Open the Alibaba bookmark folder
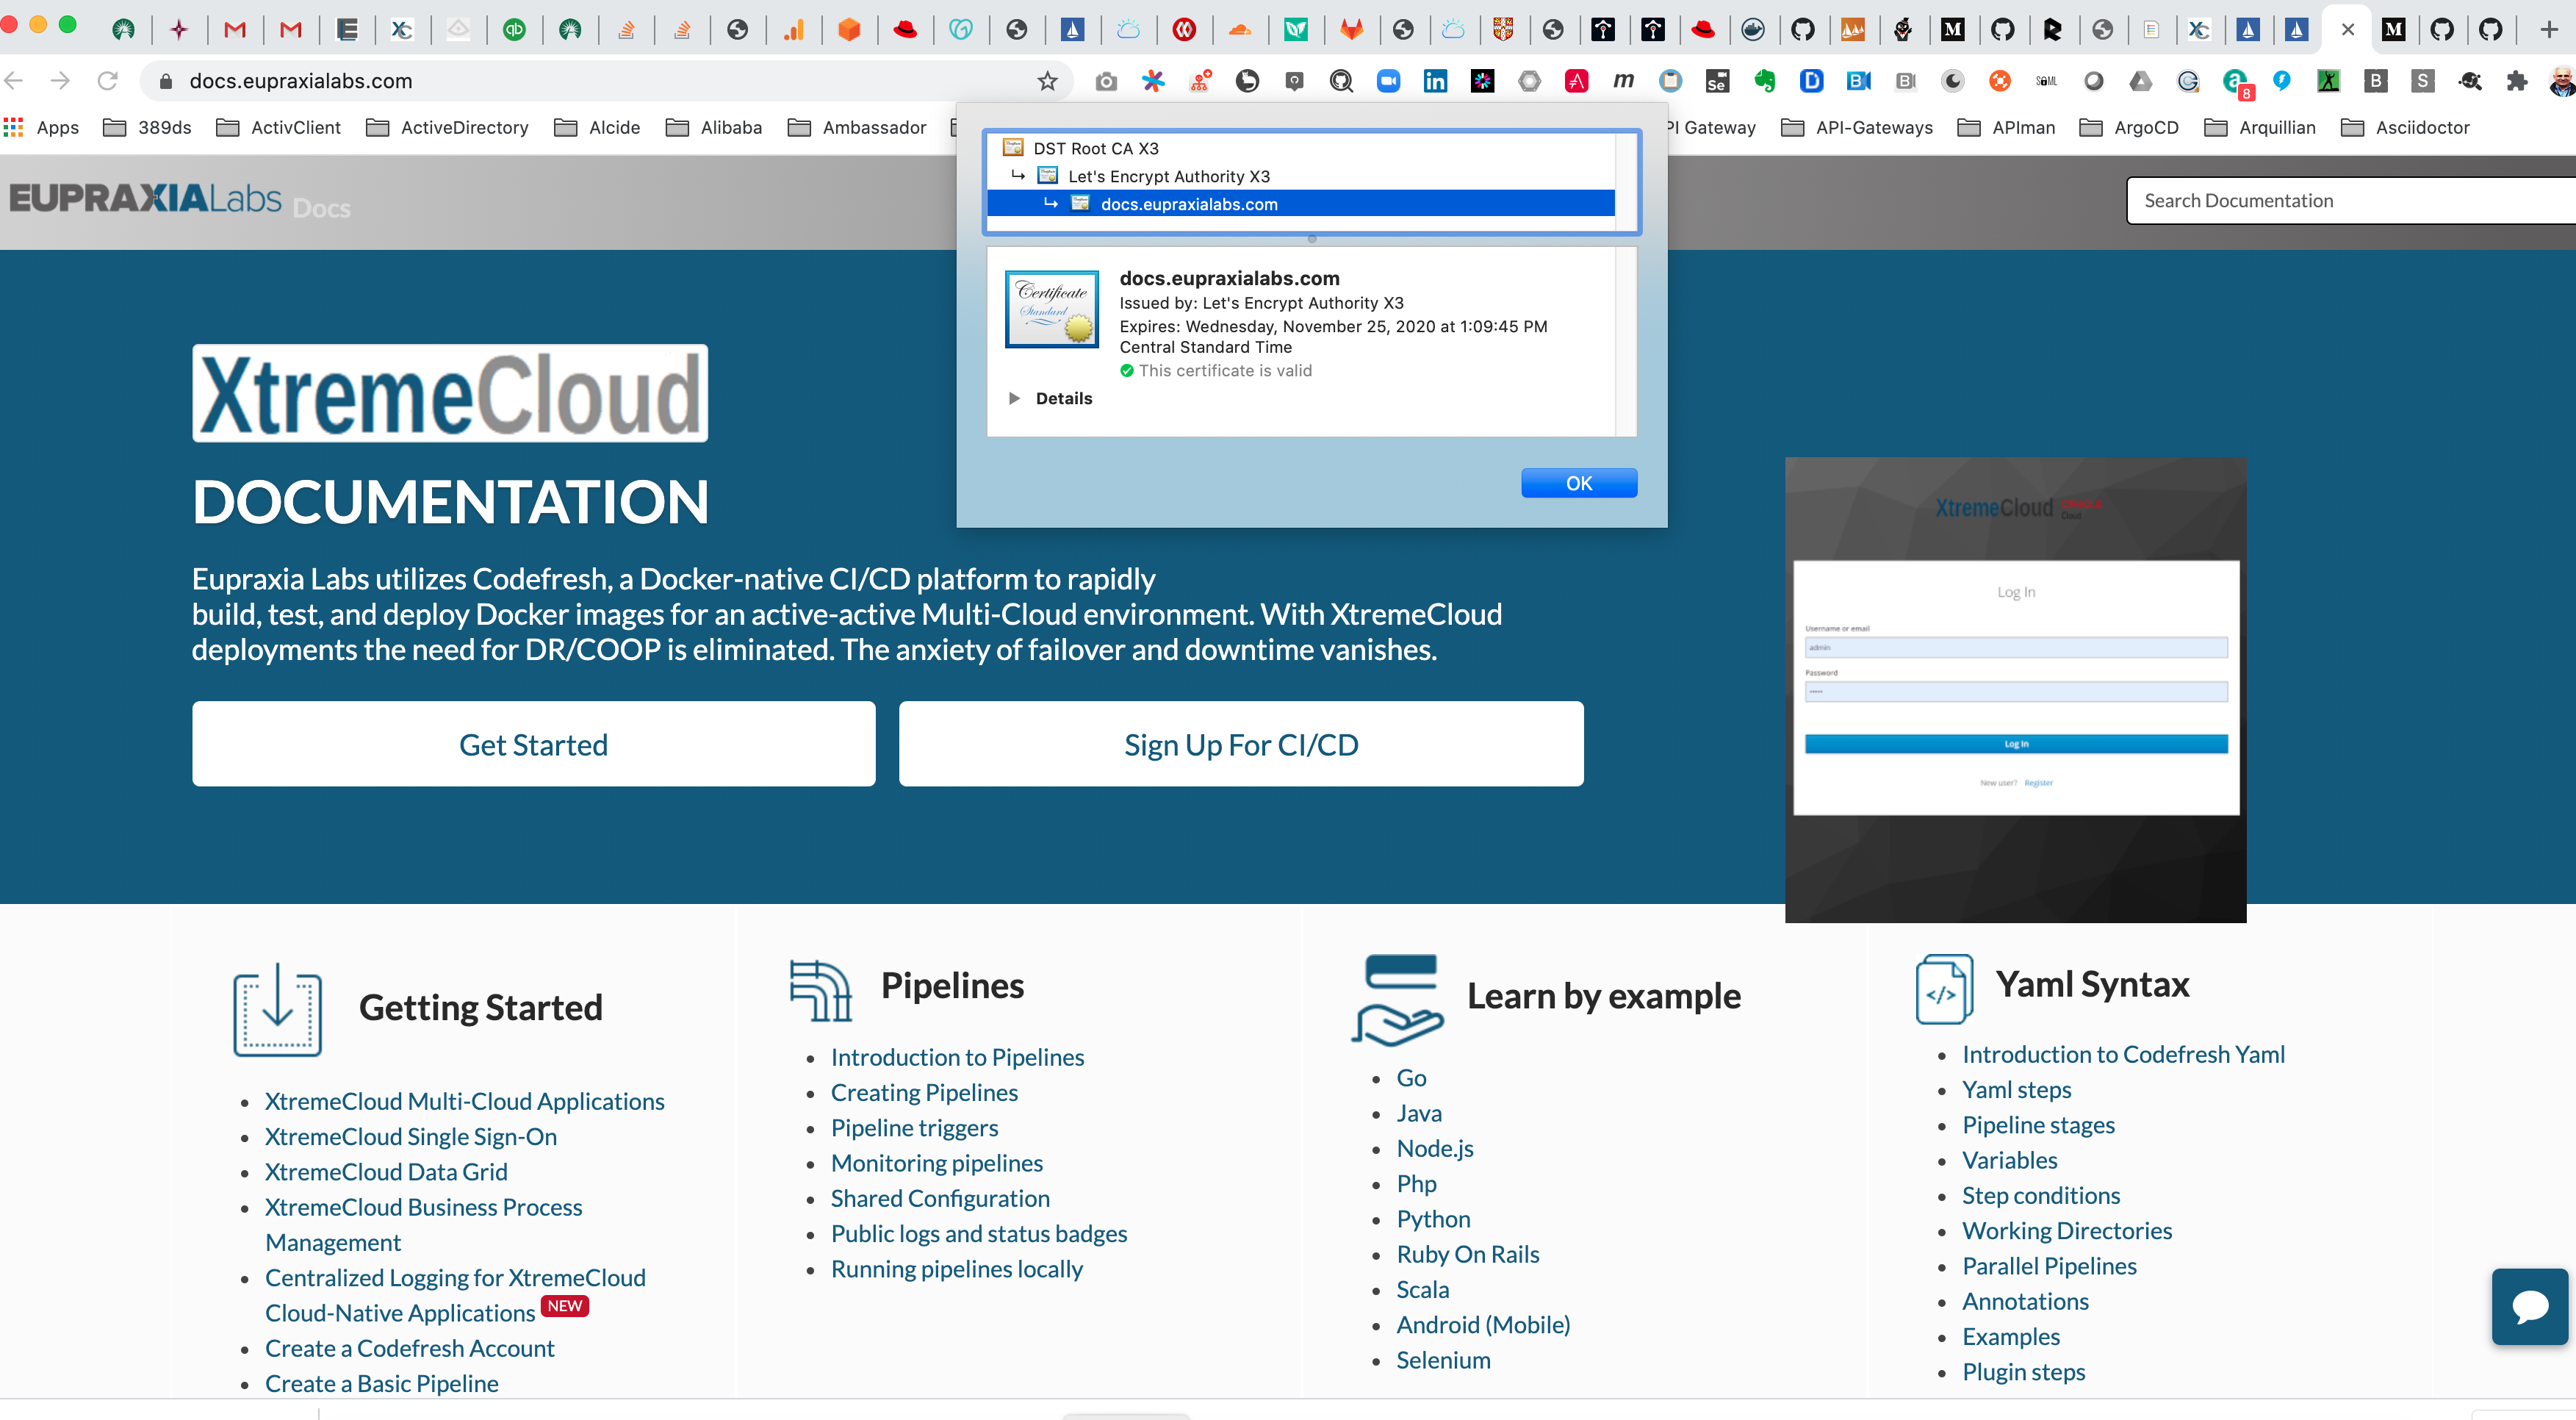The image size is (2576, 1420). click(714, 127)
